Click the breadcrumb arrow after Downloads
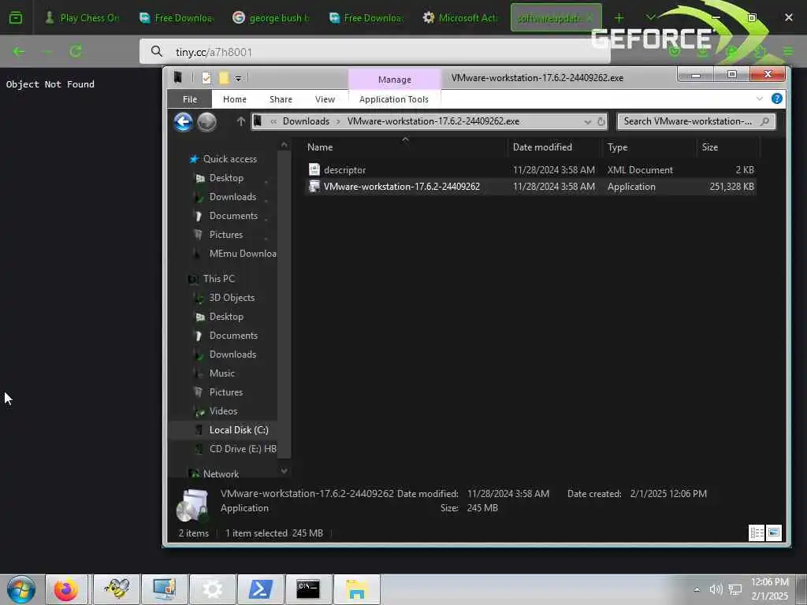807x605 pixels. click(x=338, y=121)
